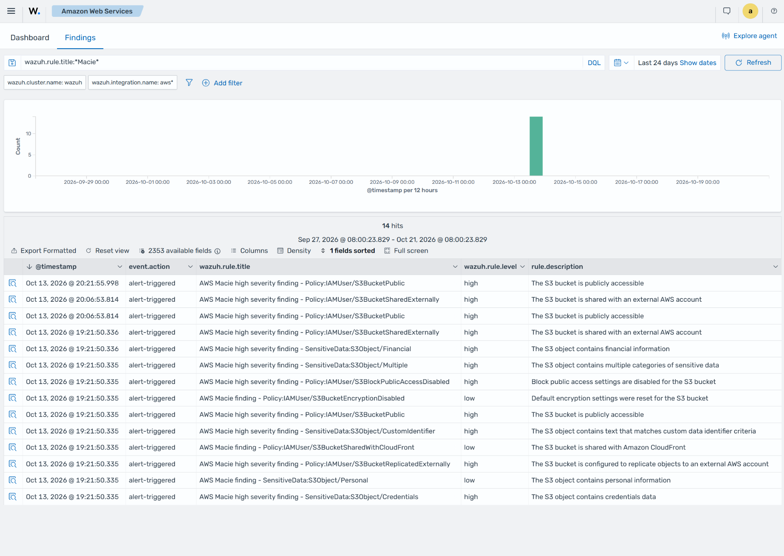This screenshot has height=556, width=784.
Task: Inspect the S3BucketEncryptionDisabled row document
Action: [x=13, y=398]
